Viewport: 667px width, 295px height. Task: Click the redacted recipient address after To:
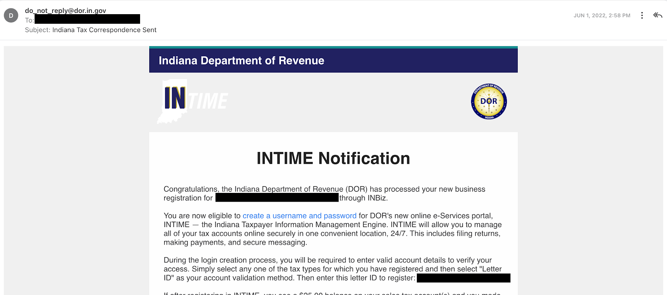point(87,19)
